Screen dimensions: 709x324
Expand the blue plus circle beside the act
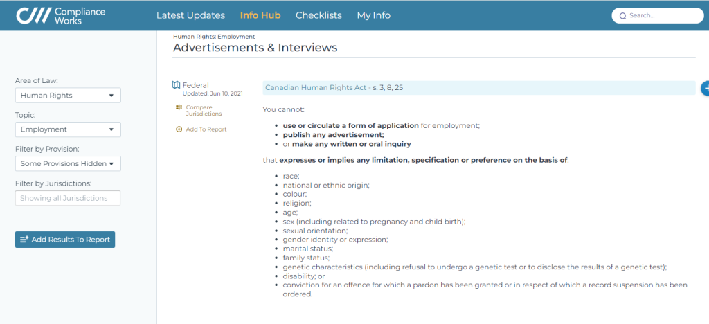[705, 88]
